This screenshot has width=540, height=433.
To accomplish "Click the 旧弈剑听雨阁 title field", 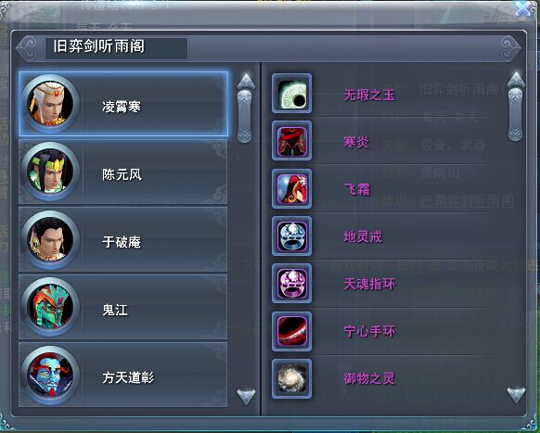I will (x=116, y=48).
